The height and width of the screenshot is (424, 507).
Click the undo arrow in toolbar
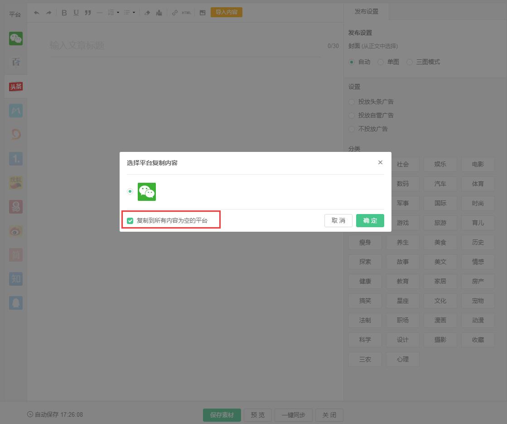(37, 13)
